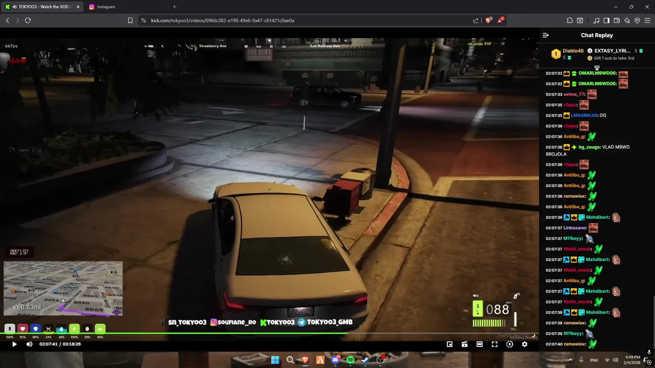Click the 'Chat Replay' heading
This screenshot has height=368, width=655.
coord(597,35)
